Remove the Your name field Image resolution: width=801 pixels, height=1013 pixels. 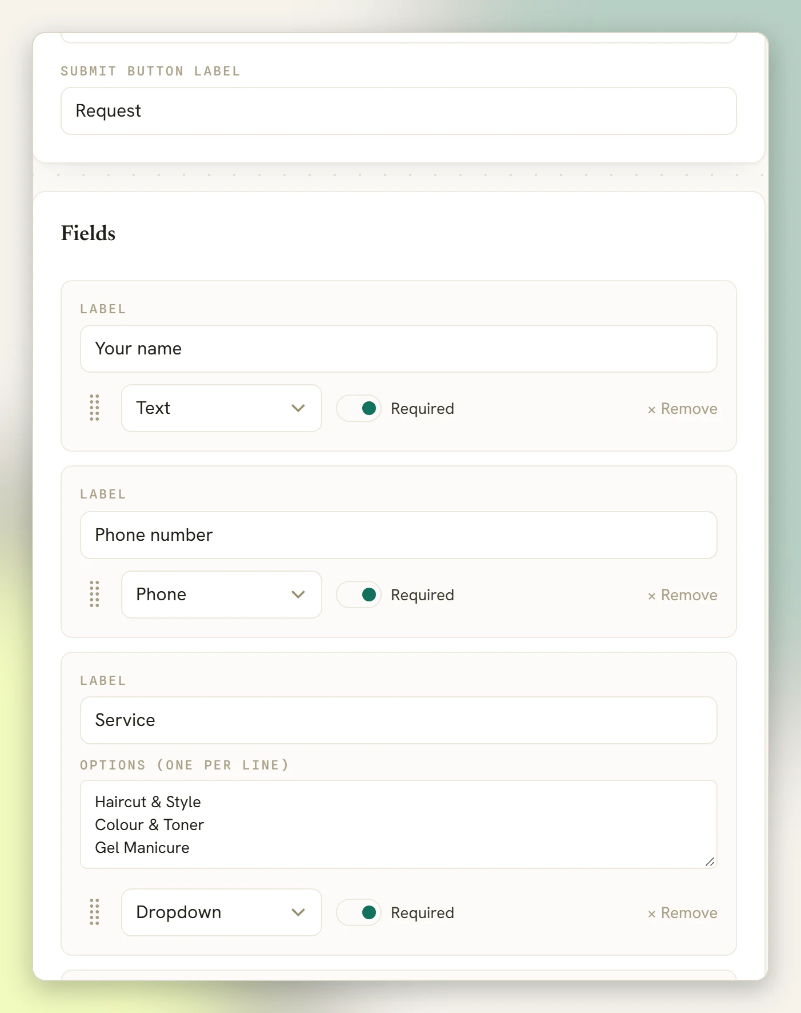682,409
